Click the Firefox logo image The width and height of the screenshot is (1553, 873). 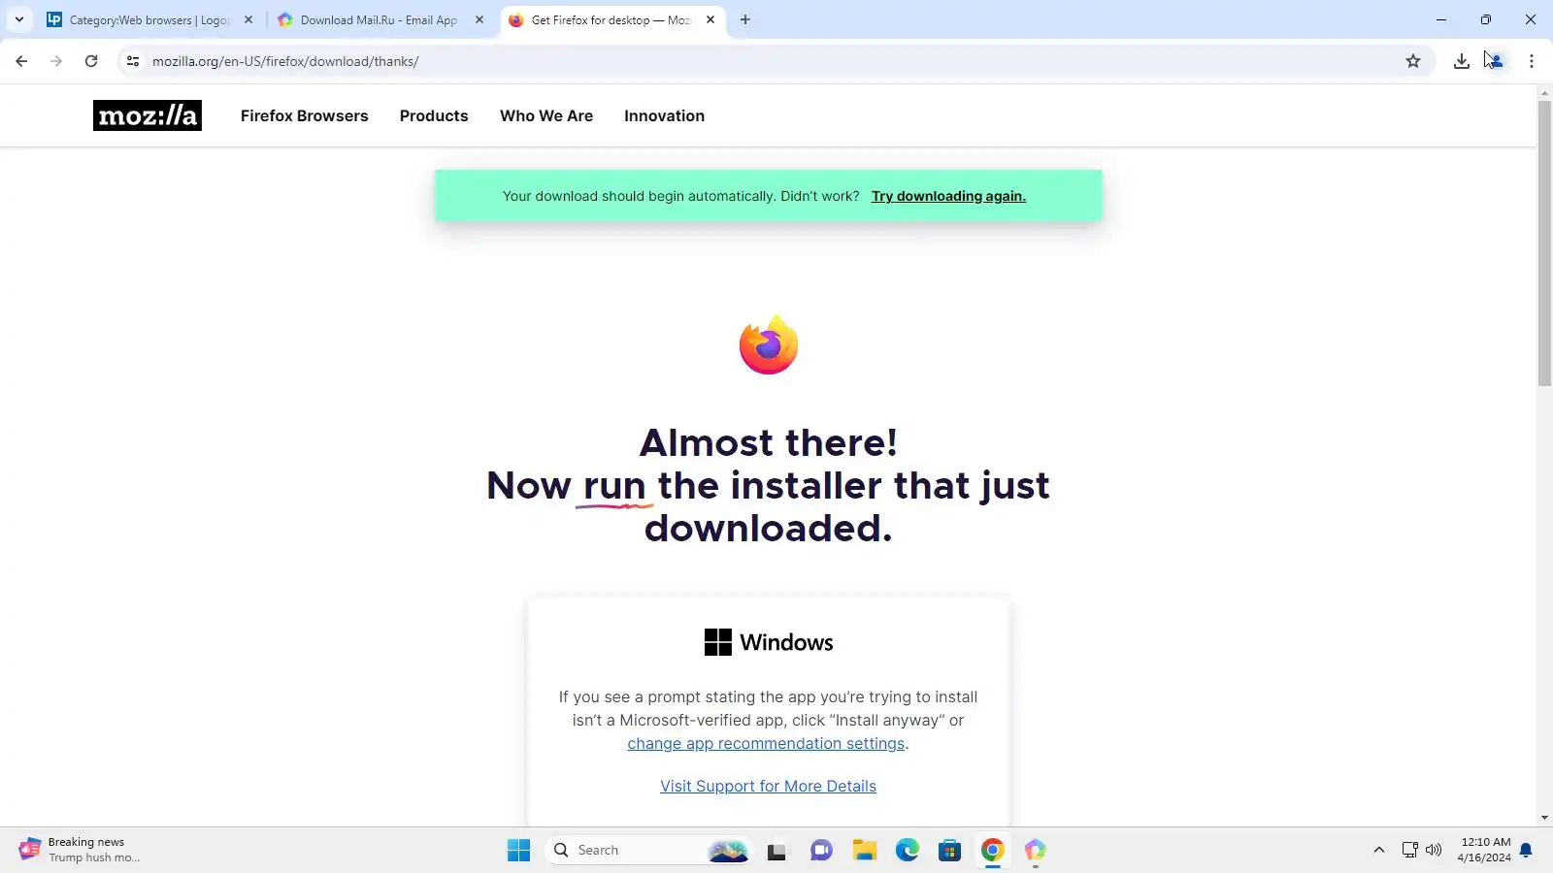pos(769,344)
